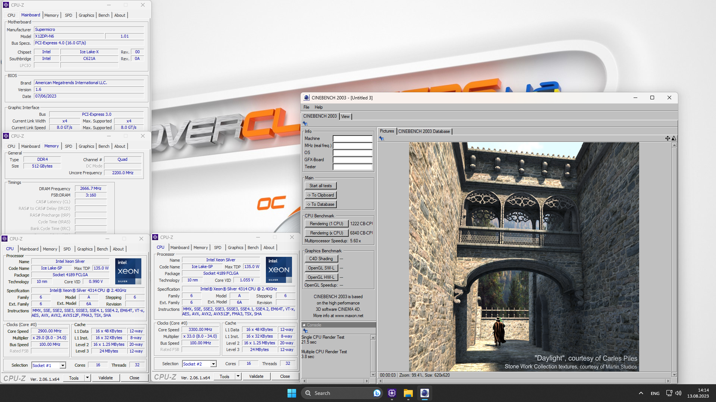Open the Windows Start menu
Image resolution: width=716 pixels, height=402 pixels.
point(292,393)
